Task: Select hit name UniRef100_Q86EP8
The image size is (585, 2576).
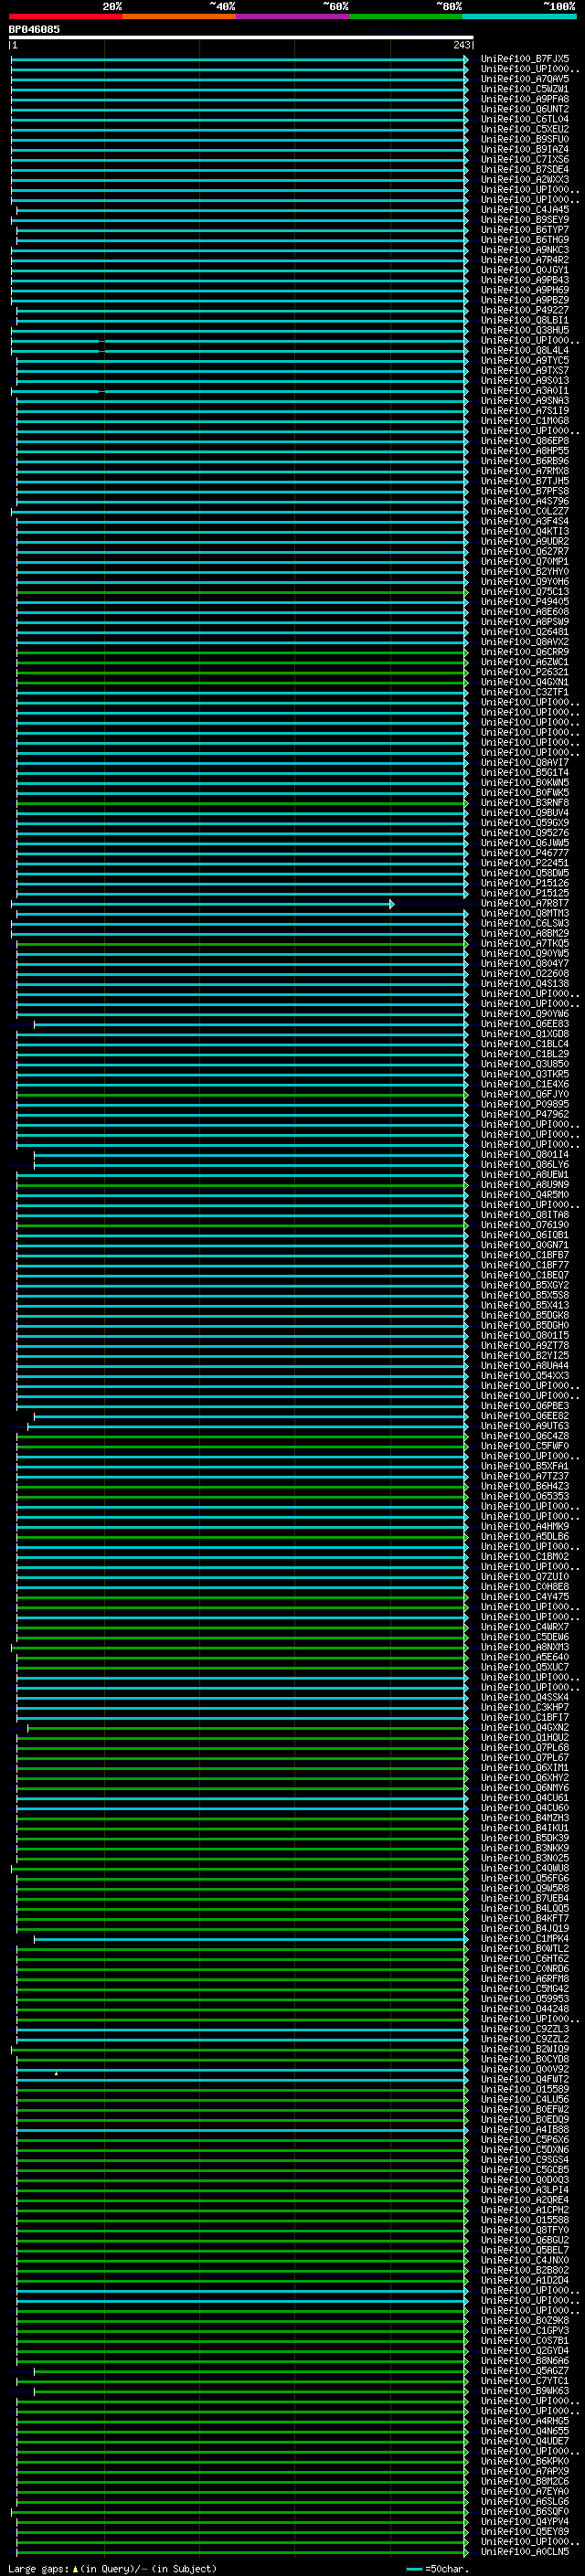Action: tap(525, 441)
